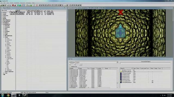Click the cell list vertical scrollbar thumb
The height and width of the screenshot is (97, 174).
(x=117, y=83)
